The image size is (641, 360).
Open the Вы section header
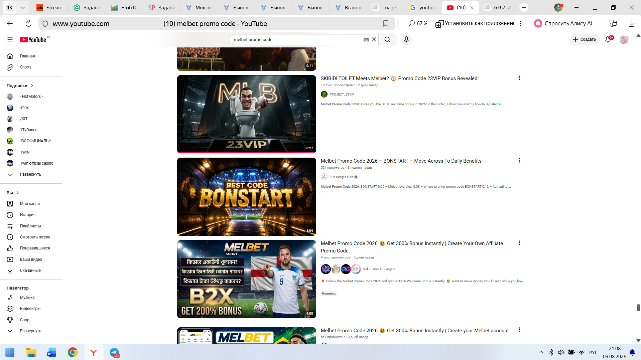click(13, 193)
